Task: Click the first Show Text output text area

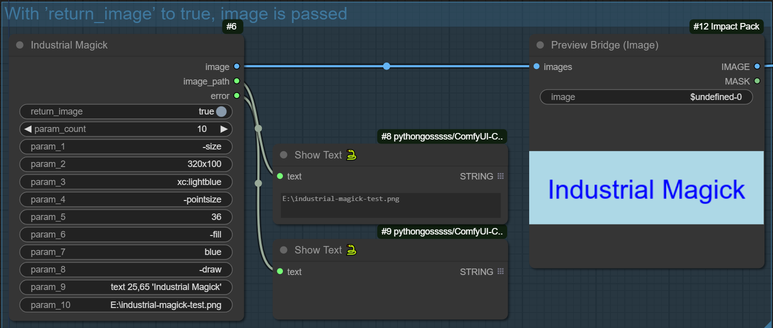Action: click(391, 205)
